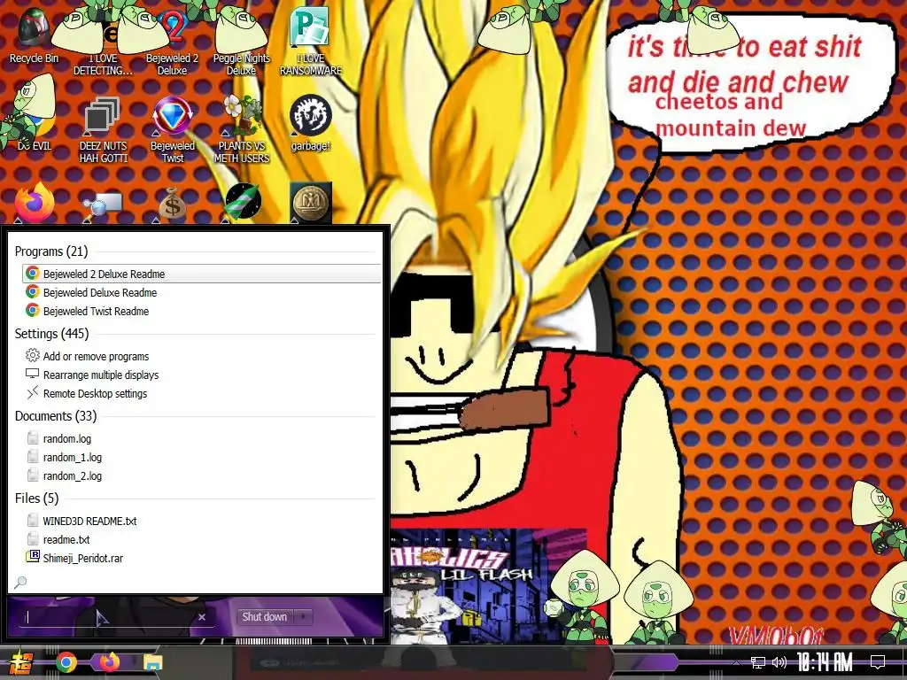Screen dimensions: 907x680
Task: Open the readme.txt file result
Action: click(x=202, y=539)
